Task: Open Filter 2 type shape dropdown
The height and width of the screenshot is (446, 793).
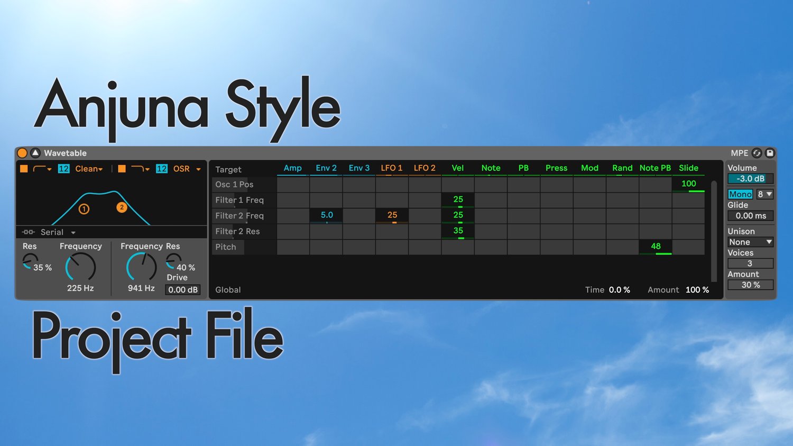Action: [140, 169]
